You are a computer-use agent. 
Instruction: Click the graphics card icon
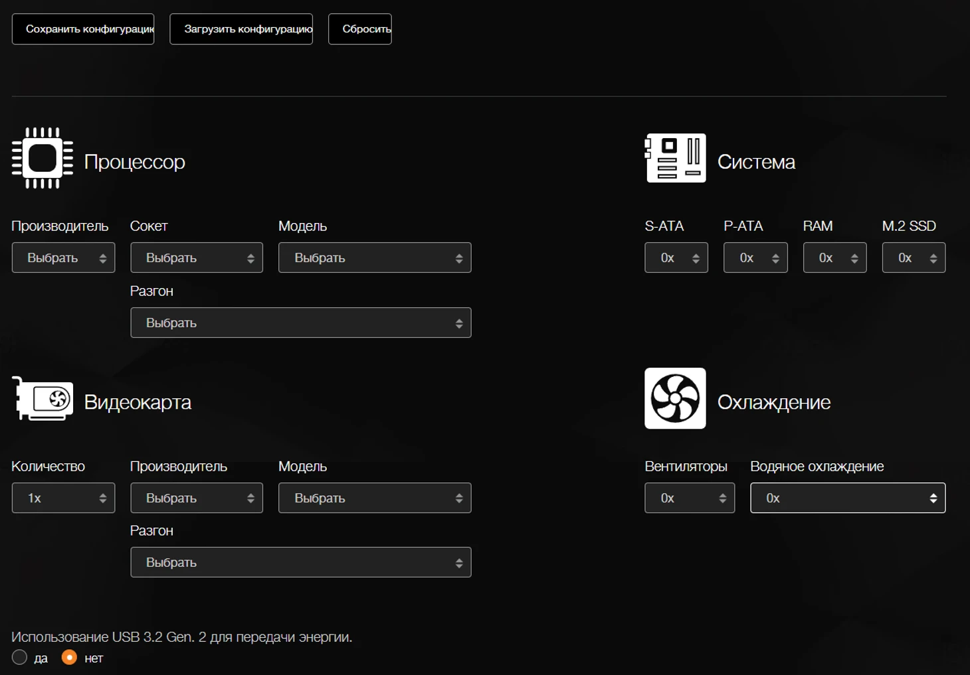[43, 399]
